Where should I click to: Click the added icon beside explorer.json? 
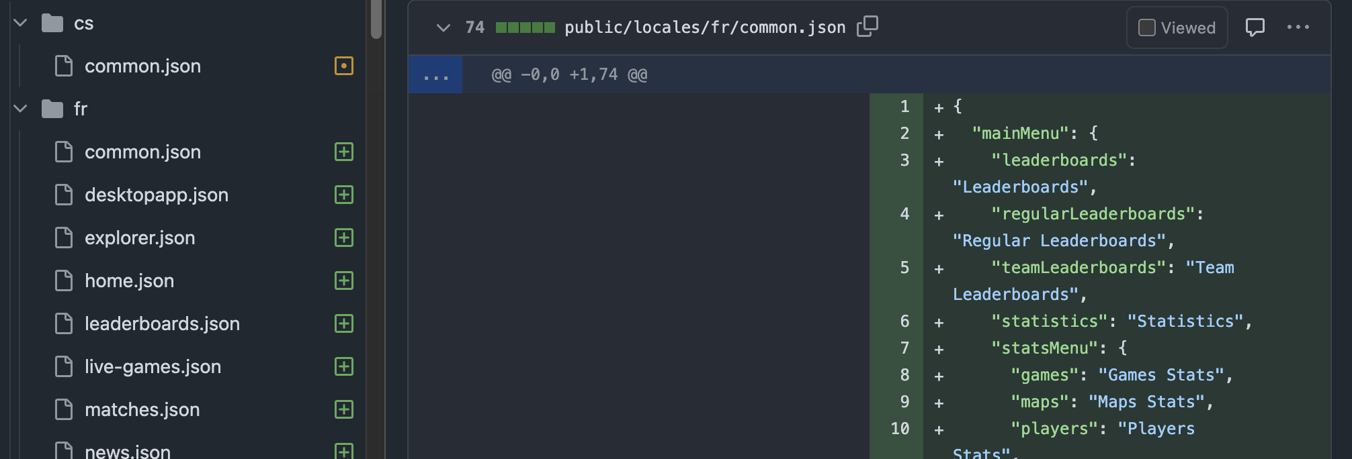[344, 238]
